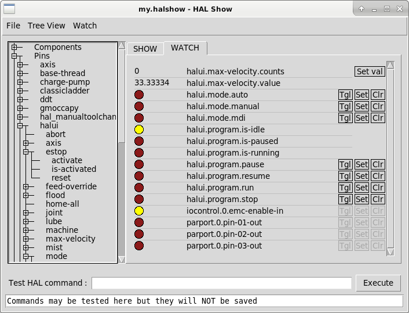
Task: Click the yellow LED for halui.program.is-idle
Action: click(x=139, y=129)
